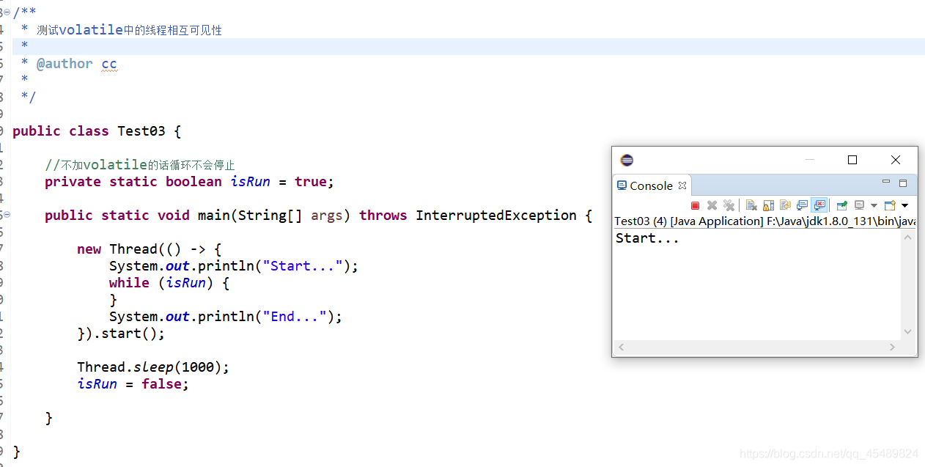Click console horizontal scrollbar left arrow

622,347
